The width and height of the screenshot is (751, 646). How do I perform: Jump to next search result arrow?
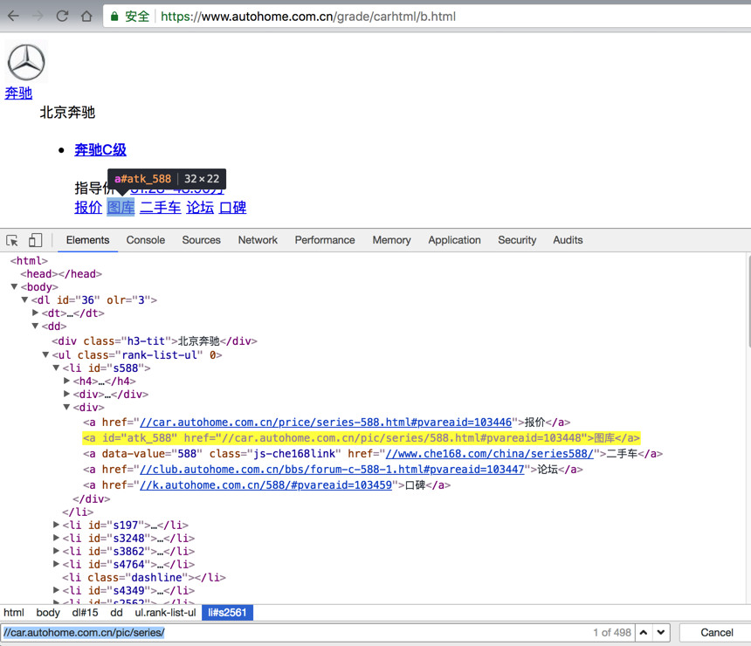point(661,633)
